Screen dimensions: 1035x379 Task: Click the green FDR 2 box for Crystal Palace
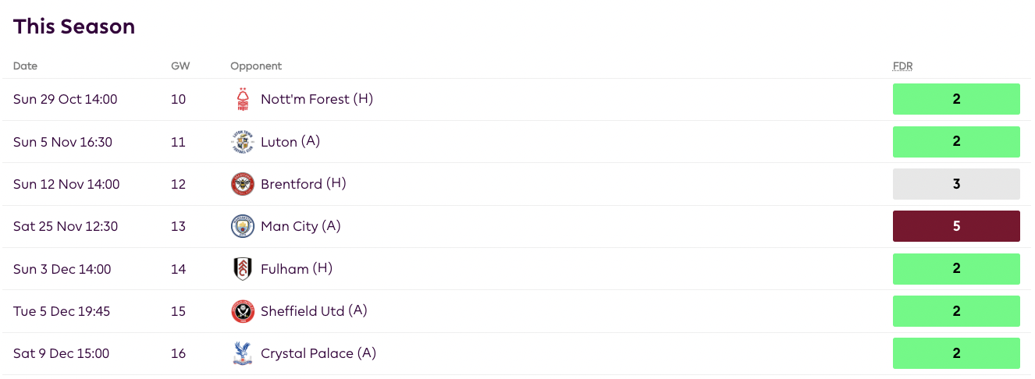coord(956,353)
